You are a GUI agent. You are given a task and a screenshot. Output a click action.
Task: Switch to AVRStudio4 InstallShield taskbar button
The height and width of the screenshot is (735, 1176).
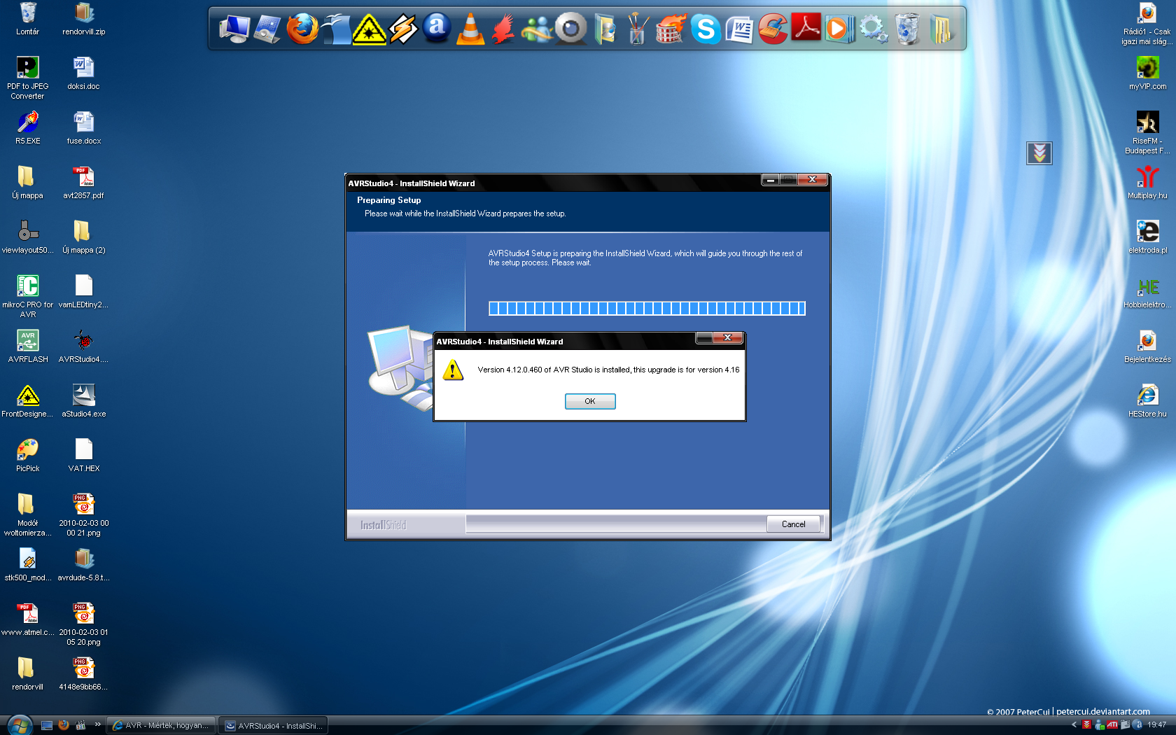coord(273,725)
